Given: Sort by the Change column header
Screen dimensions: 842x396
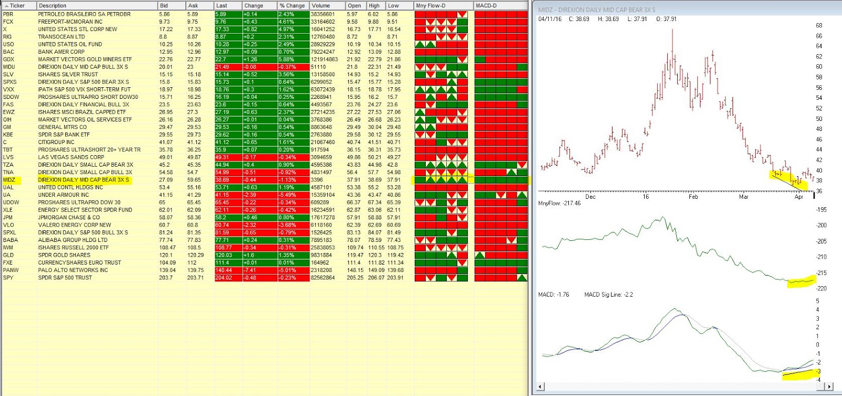Looking at the screenshot, I should (259, 6).
